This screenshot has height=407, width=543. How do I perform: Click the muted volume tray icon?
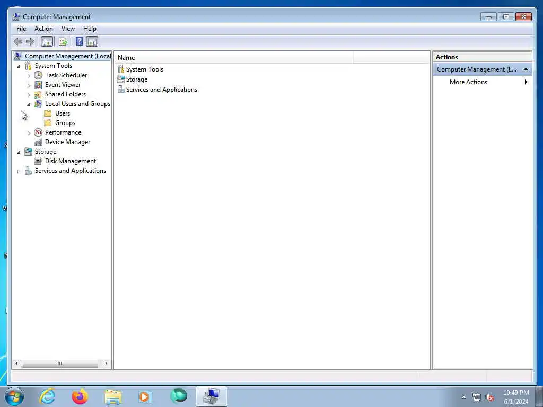(x=489, y=397)
